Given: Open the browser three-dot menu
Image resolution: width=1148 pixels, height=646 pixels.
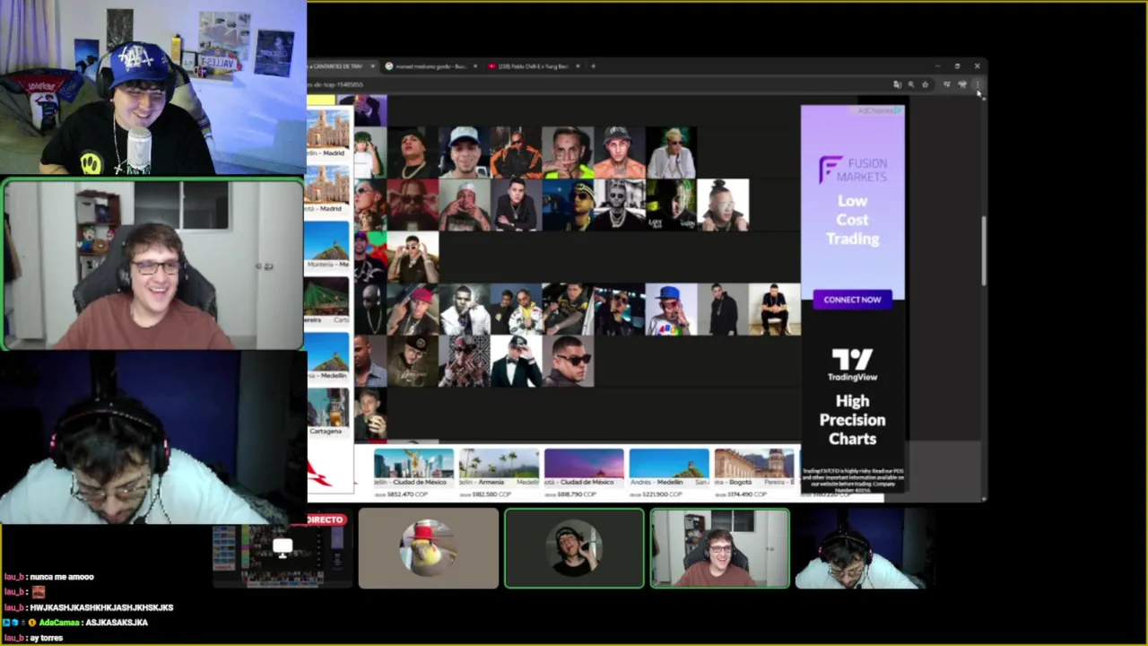Looking at the screenshot, I should coord(977,84).
